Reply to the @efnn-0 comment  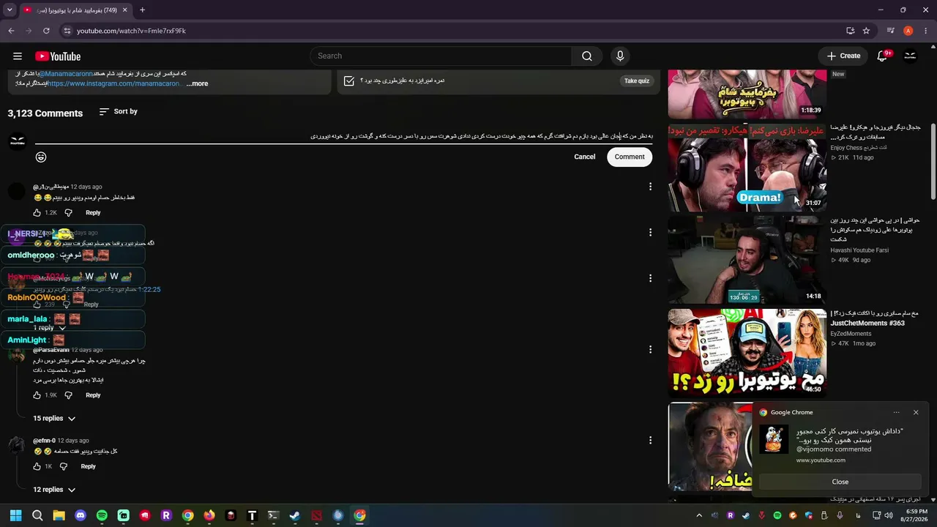[x=88, y=466]
